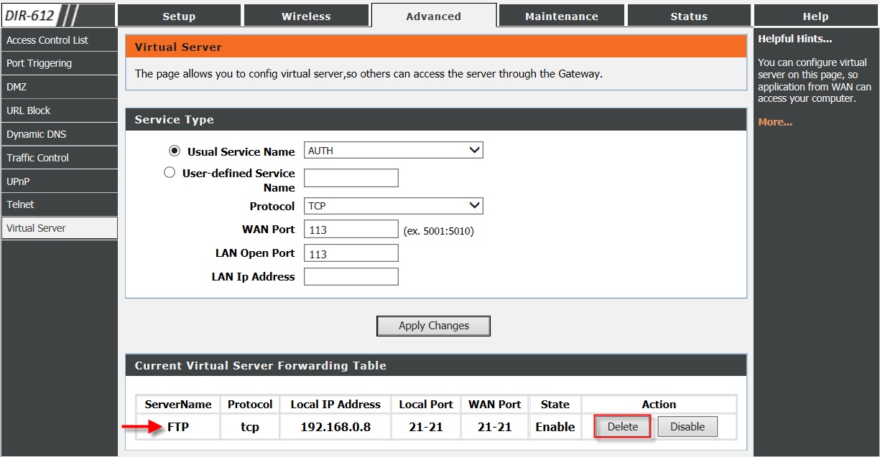Click the Enable state cell

[x=555, y=427]
